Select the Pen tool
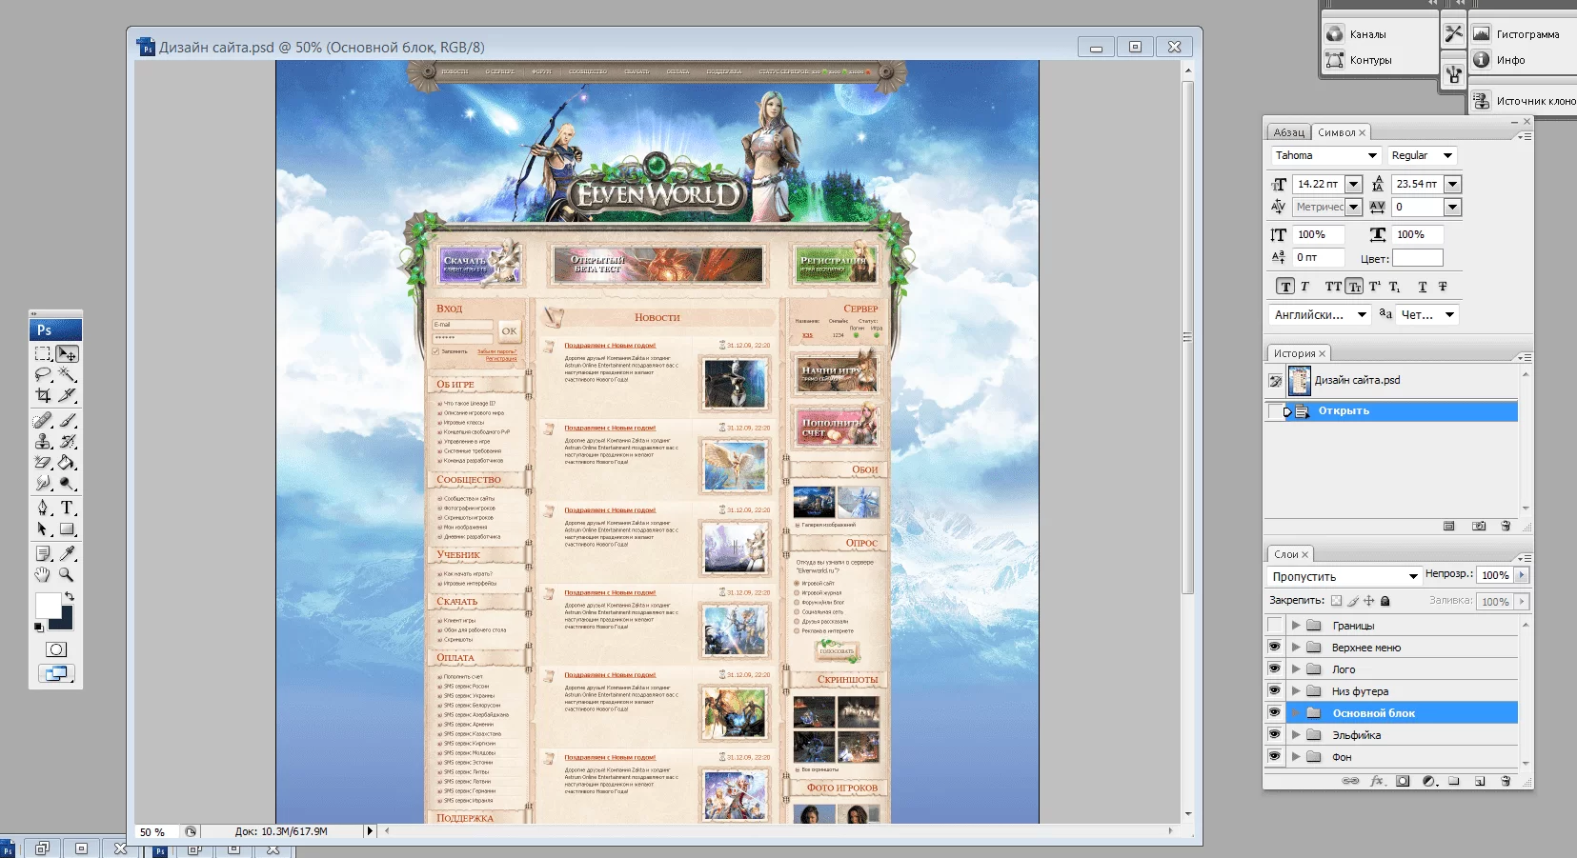The width and height of the screenshot is (1577, 858). point(43,508)
